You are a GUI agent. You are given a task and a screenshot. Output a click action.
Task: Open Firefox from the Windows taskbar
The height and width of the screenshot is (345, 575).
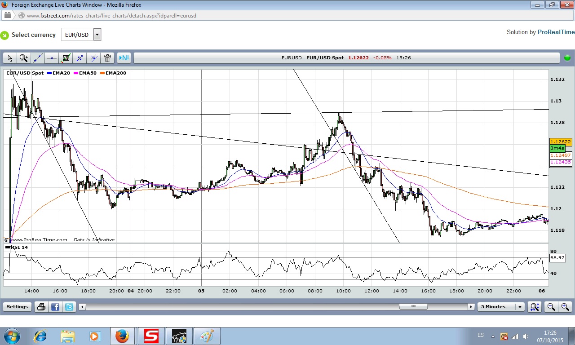[122, 336]
